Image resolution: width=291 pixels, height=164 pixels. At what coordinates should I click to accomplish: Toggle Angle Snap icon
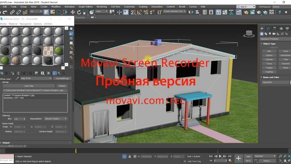coord(140,12)
